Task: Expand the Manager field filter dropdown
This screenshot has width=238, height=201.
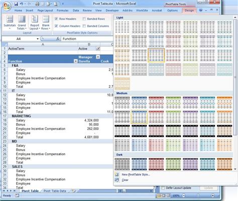Action: 98,57
